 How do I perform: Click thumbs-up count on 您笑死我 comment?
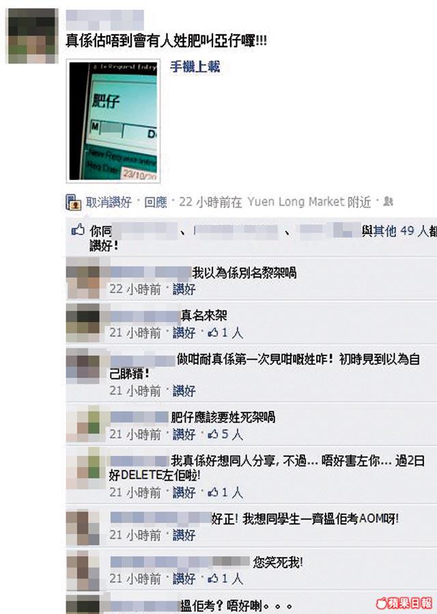click(225, 578)
